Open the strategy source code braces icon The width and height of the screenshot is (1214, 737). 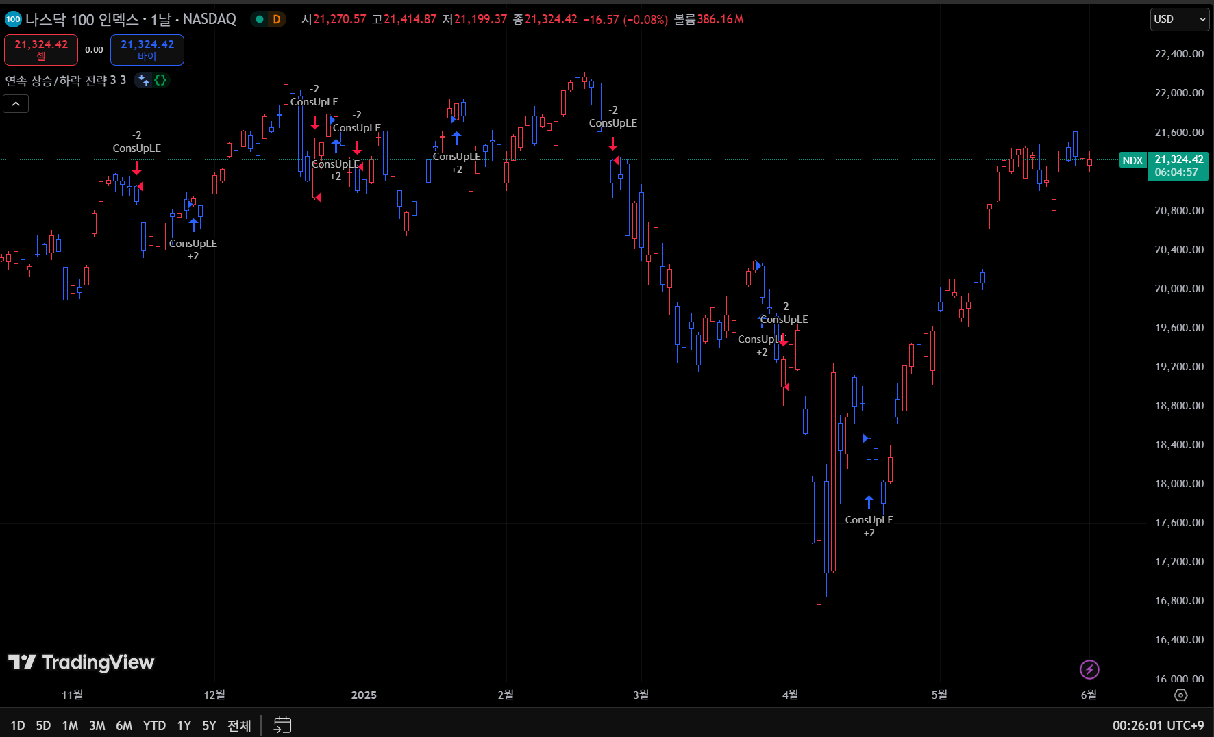tap(160, 80)
